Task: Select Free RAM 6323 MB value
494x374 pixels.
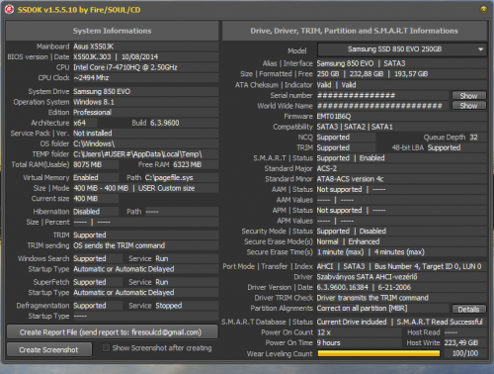Action: (188, 164)
